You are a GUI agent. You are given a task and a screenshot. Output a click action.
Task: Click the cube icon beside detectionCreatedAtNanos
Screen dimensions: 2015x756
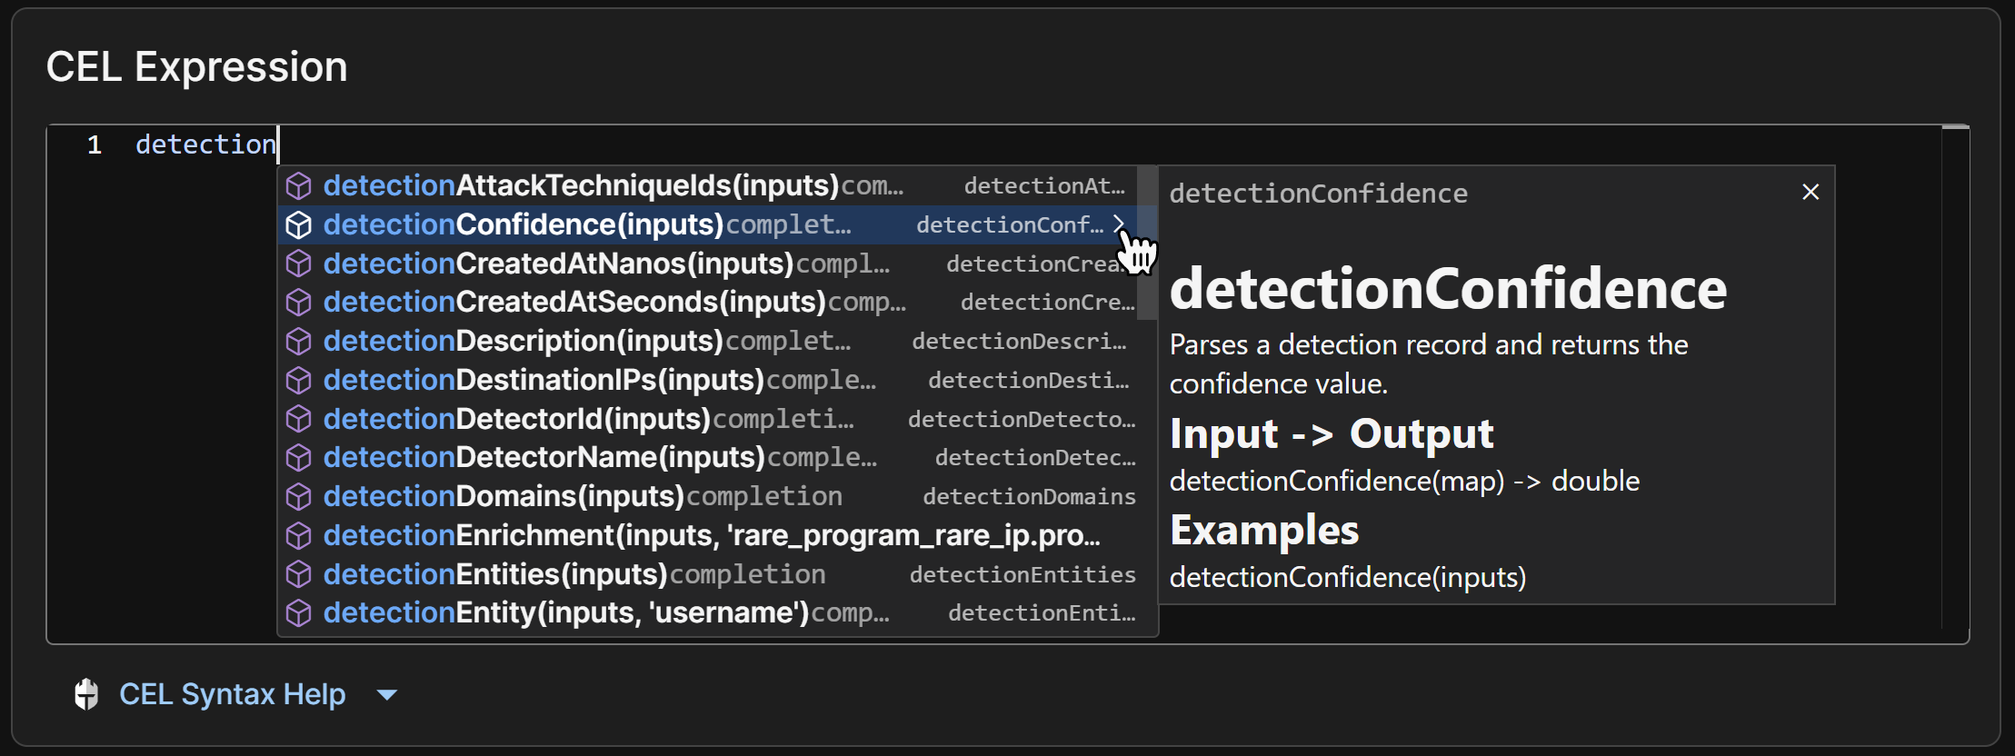coord(299,264)
